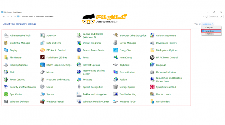Open the Personalization link
Image resolution: width=225 pixels, height=125 pixels.
coord(127,72)
